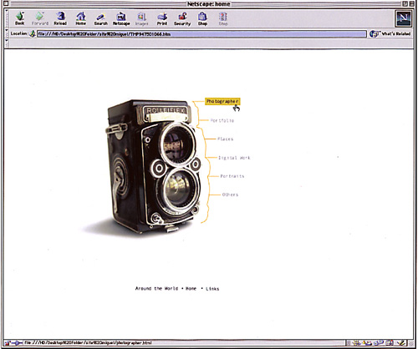Click the Shop toolbar button

point(202,18)
